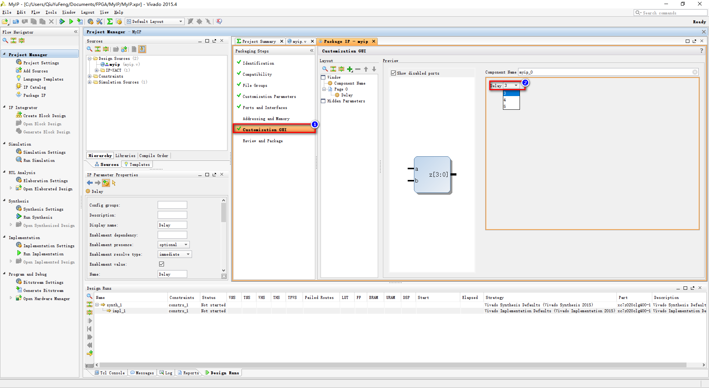Click Generate Bitstream in Flow Navigator
This screenshot has height=388, width=709.
click(x=43, y=290)
